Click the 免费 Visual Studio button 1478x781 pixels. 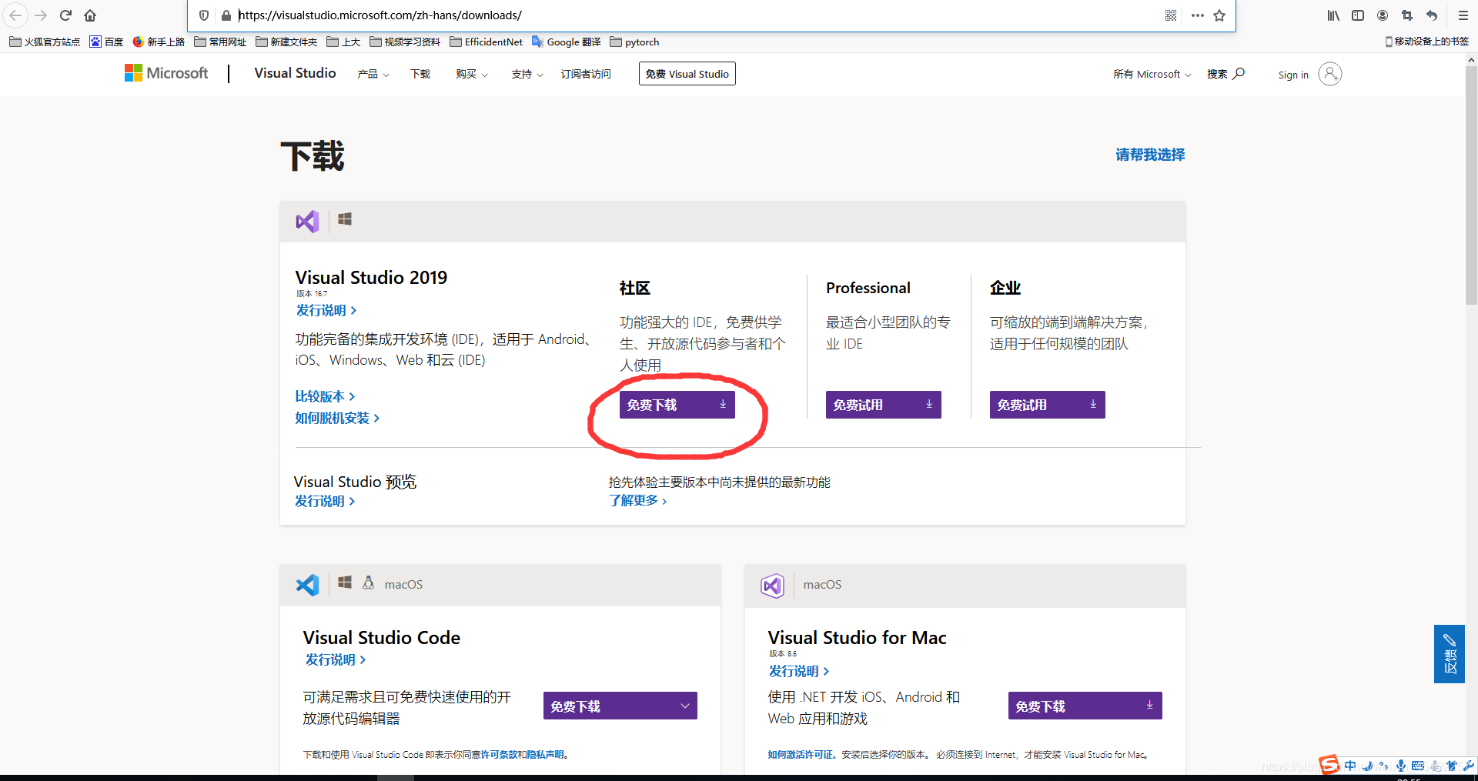(x=687, y=74)
